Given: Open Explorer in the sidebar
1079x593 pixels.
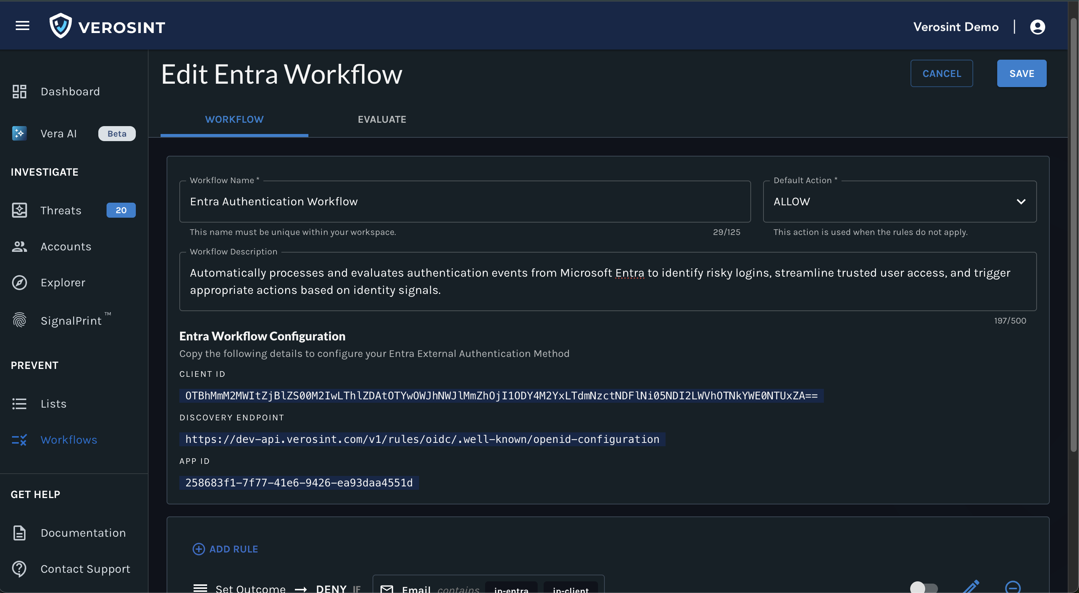Looking at the screenshot, I should pos(63,283).
